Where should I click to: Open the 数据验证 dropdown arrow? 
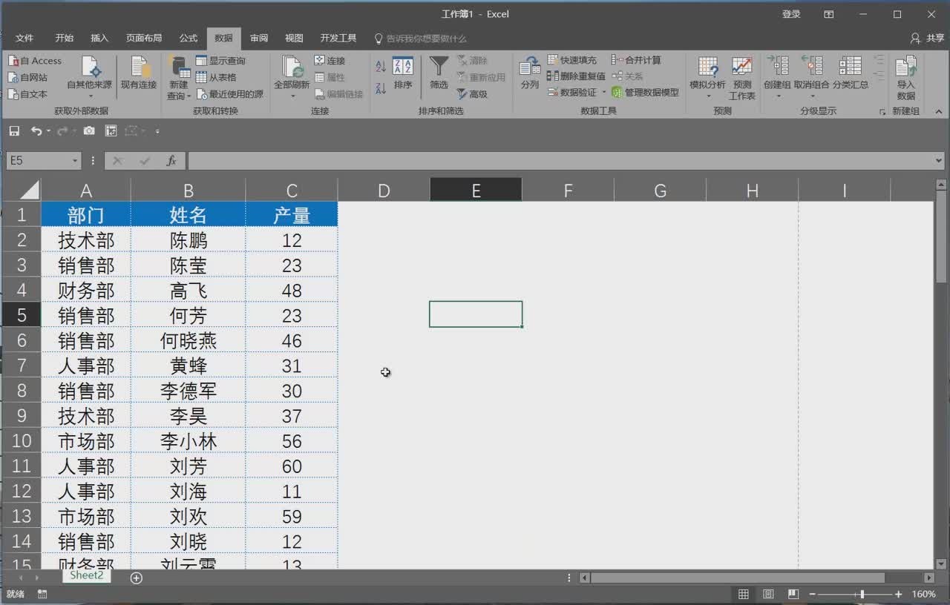603,92
